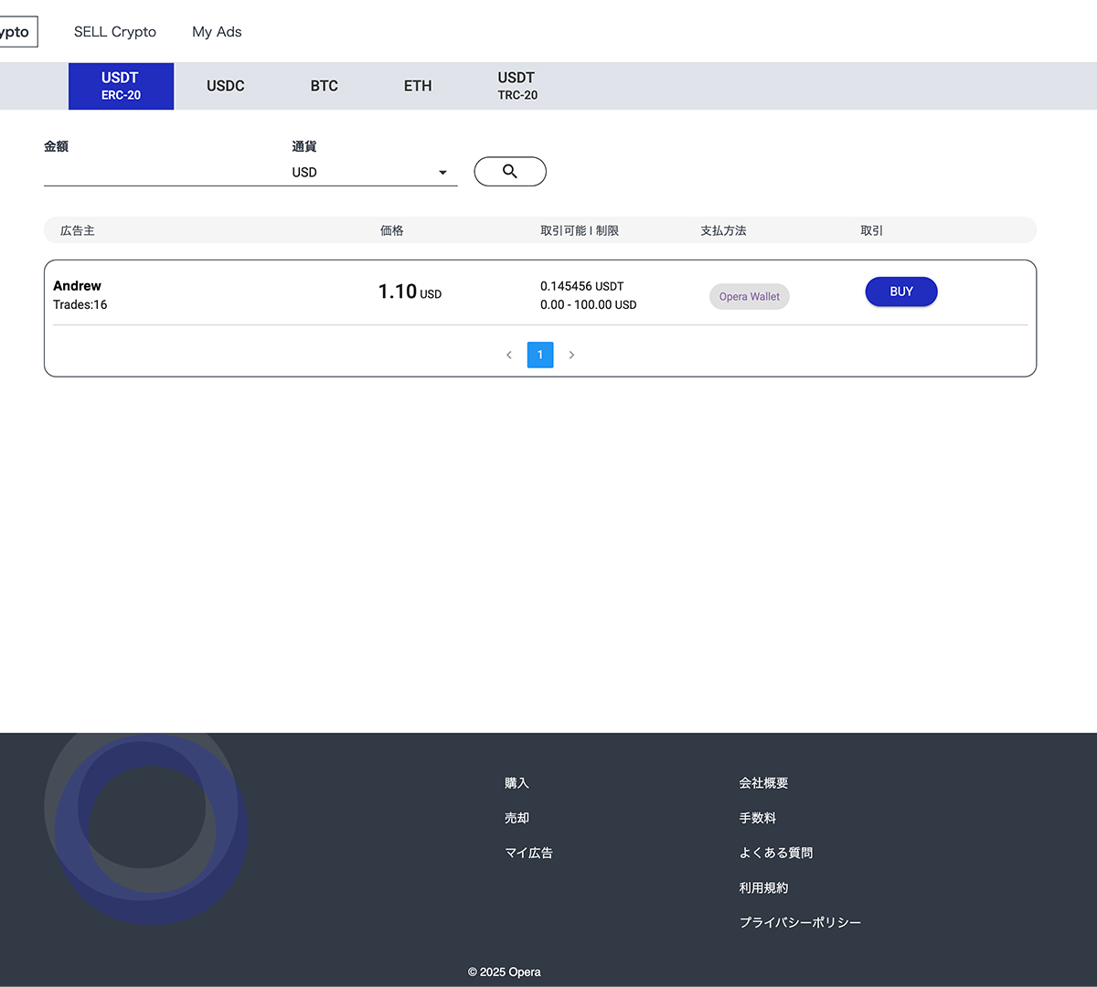Switch to the USDC tab
The width and height of the screenshot is (1097, 987).
[x=225, y=86]
